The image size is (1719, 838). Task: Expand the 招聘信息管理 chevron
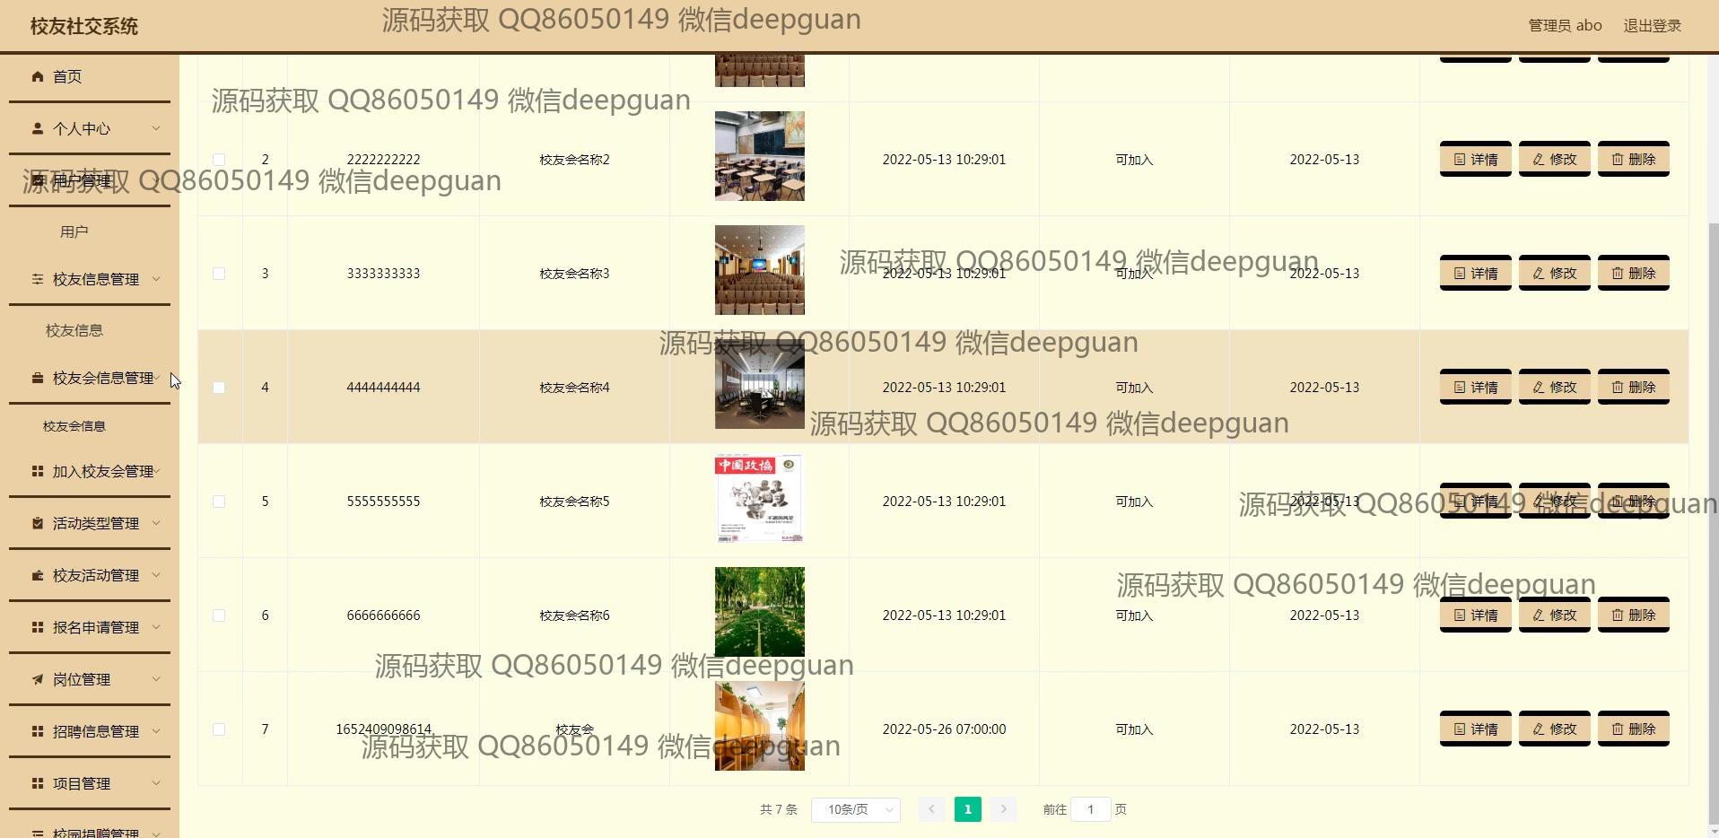(156, 731)
